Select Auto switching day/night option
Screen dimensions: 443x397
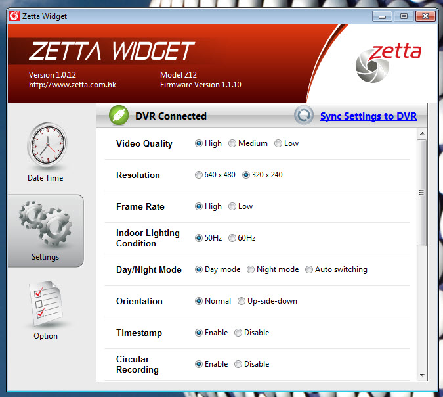[309, 269]
